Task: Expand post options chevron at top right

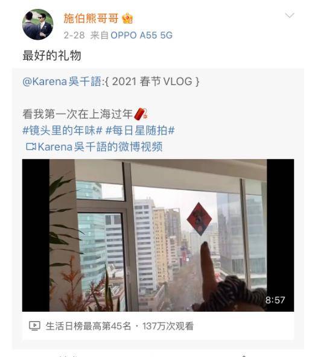Action: point(290,15)
